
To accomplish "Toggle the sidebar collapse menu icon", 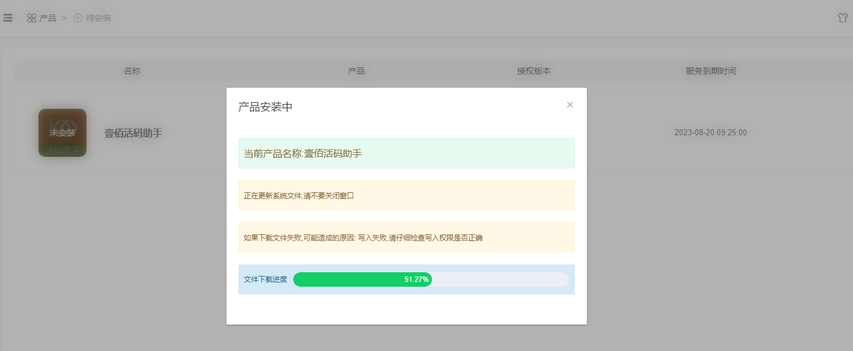I will pos(8,18).
